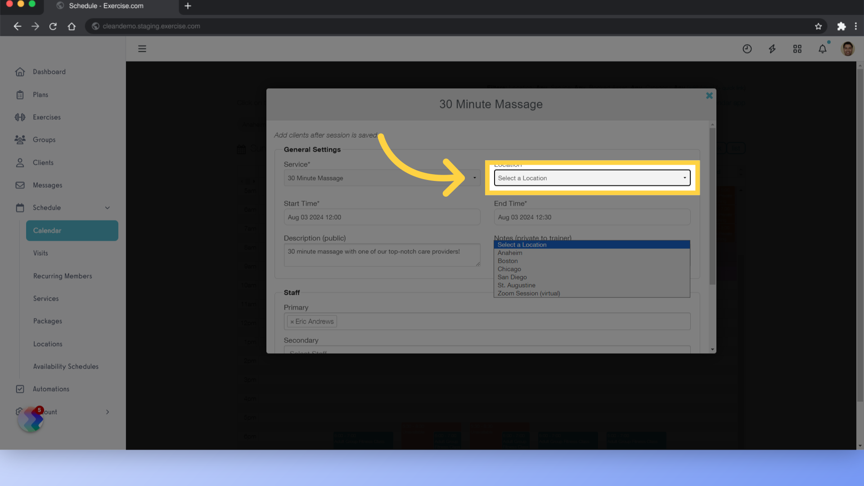
Task: Go to Visits
Action: [40, 253]
